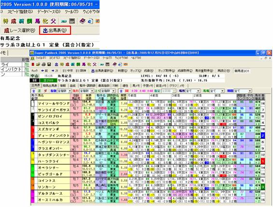Viewport: 273px width, 207px height.
Task: Toggle the 全 surface filter beside 芝
Action: [34, 91]
